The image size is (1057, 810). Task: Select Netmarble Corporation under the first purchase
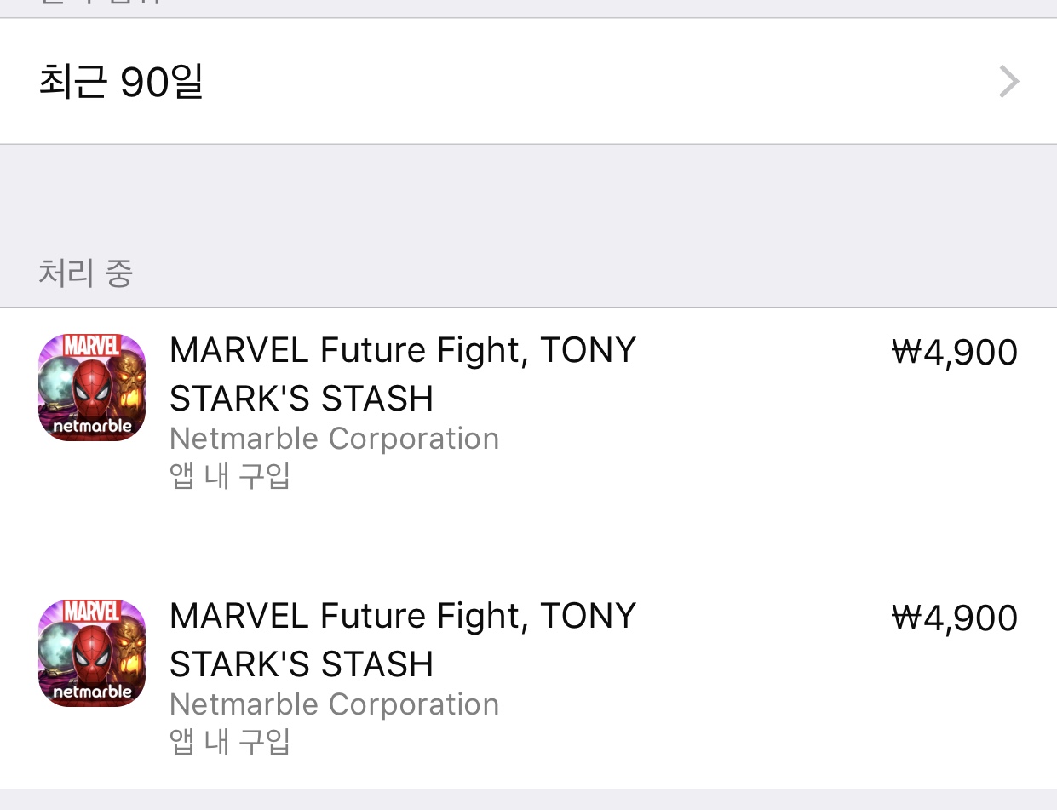click(334, 439)
